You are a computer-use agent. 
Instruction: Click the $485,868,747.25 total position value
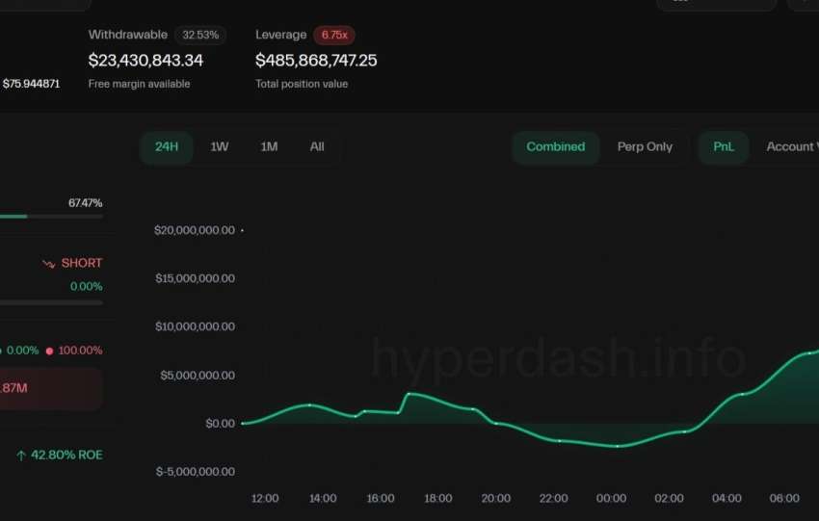[x=316, y=61]
